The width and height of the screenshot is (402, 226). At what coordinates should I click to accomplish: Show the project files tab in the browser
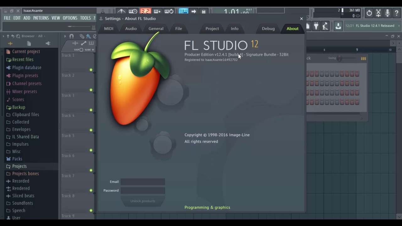click(x=29, y=43)
